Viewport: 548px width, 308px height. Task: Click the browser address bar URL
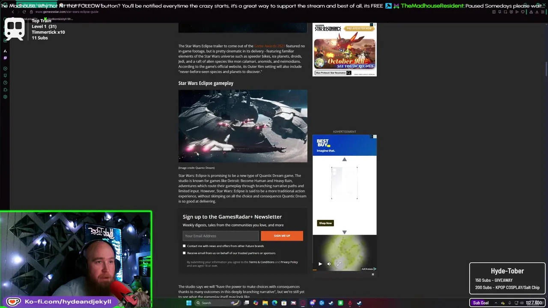tap(67, 12)
